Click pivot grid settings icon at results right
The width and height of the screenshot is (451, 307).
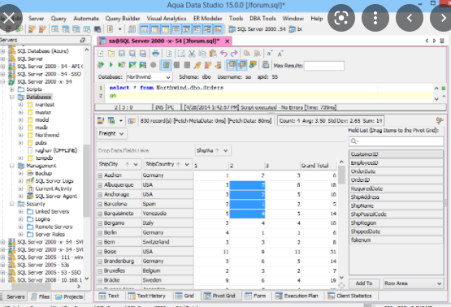coord(439,120)
